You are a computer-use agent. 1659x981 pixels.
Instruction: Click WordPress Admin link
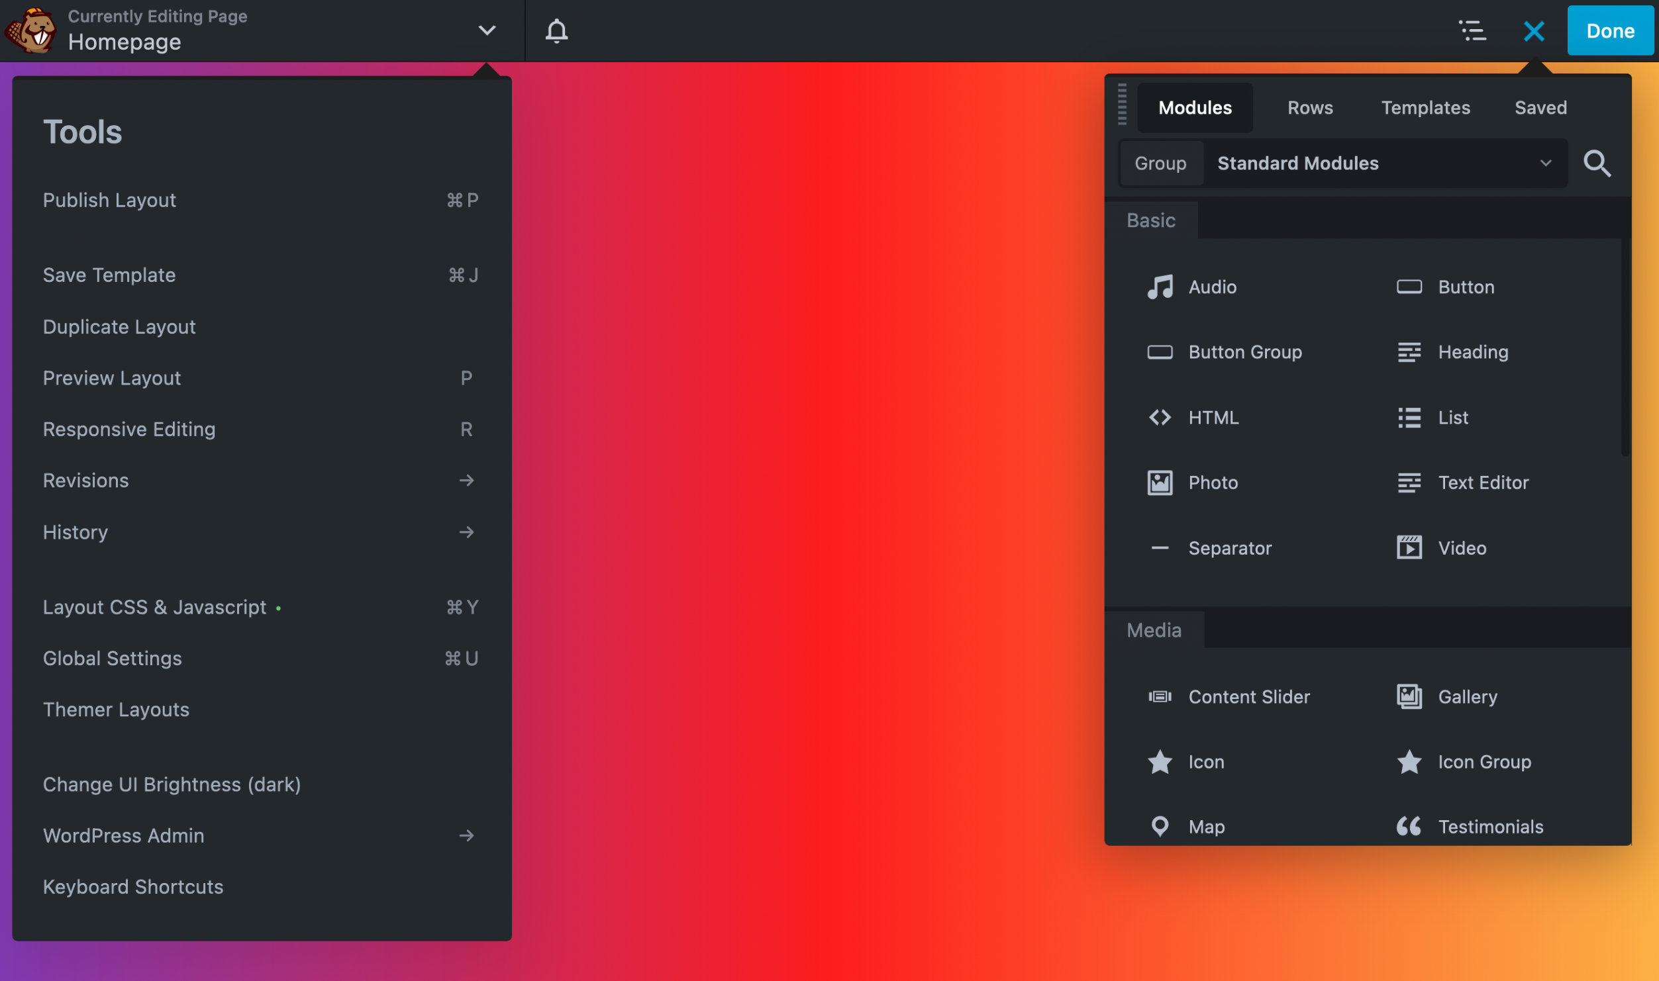[124, 835]
